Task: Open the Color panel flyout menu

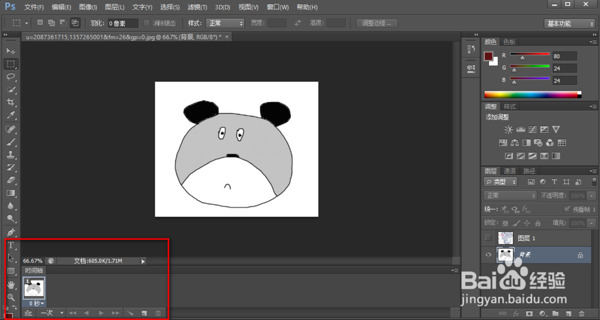Action: (593, 41)
